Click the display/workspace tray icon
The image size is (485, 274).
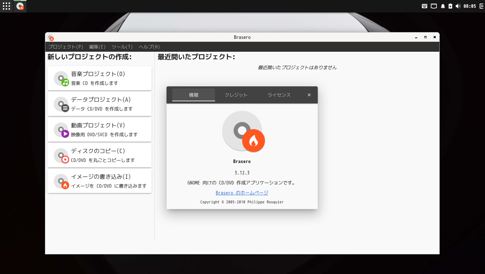click(434, 6)
